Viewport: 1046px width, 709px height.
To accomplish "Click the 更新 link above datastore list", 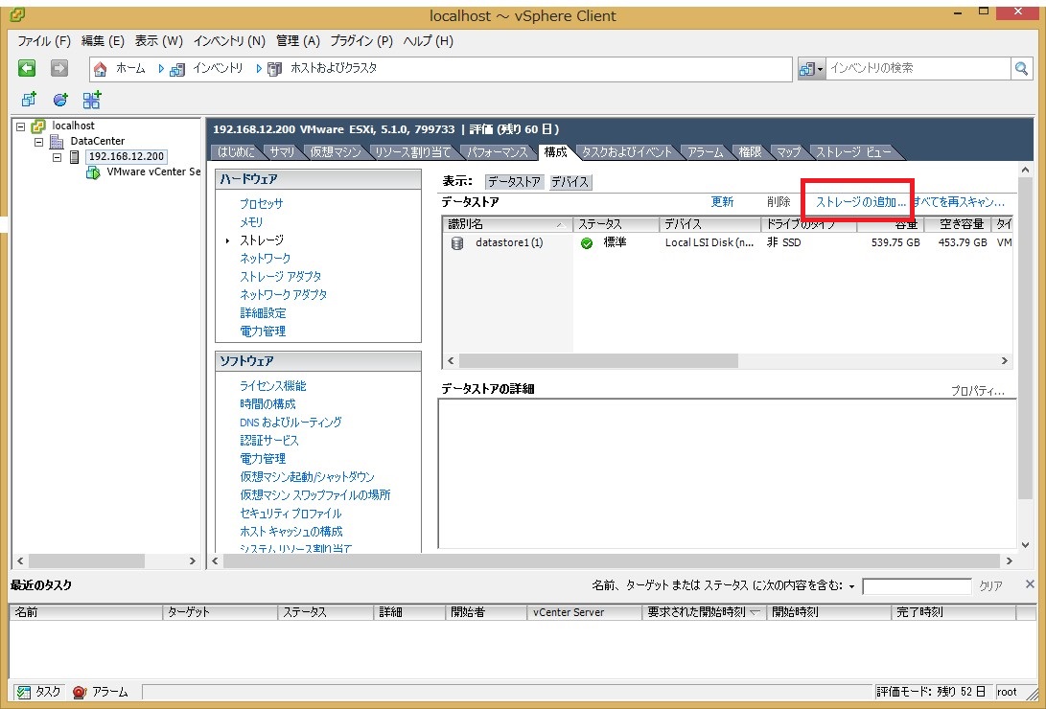I will [722, 202].
